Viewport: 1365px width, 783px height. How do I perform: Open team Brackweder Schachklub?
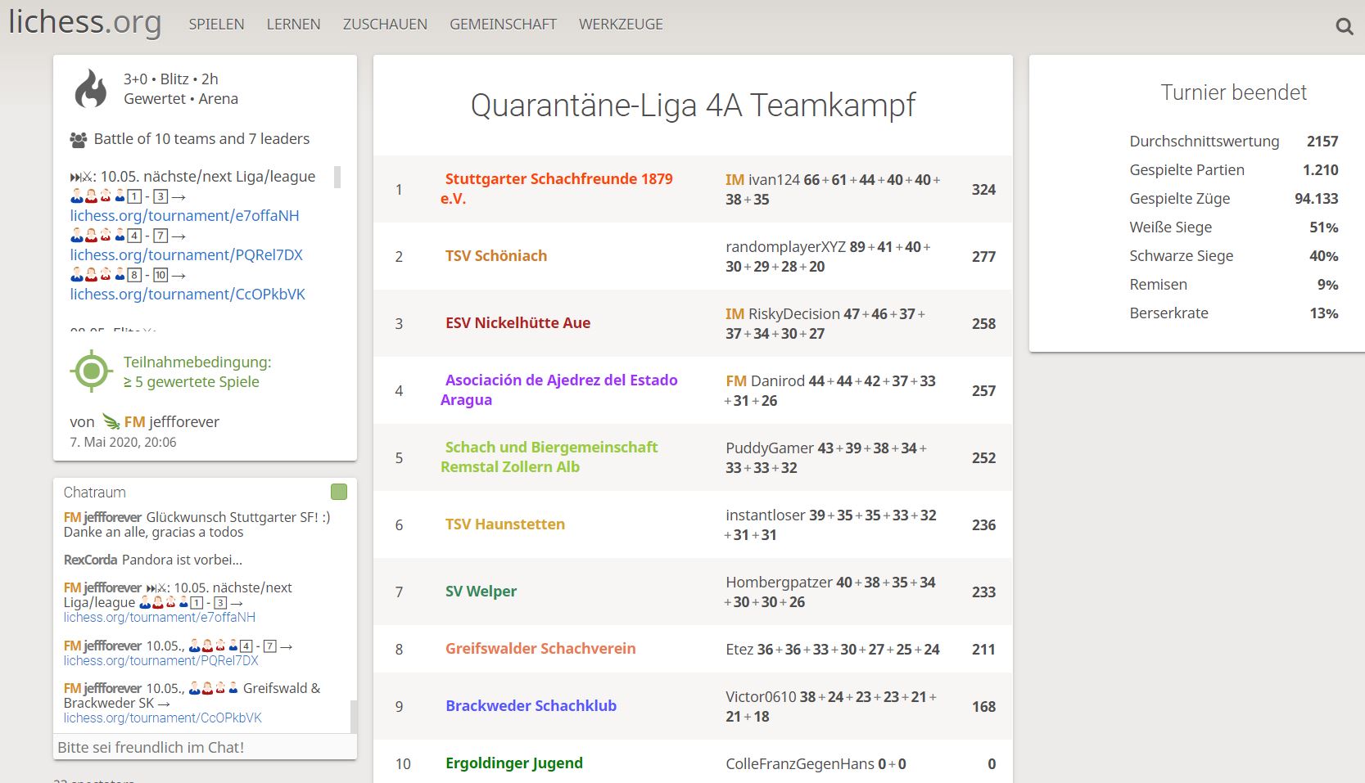click(531, 706)
